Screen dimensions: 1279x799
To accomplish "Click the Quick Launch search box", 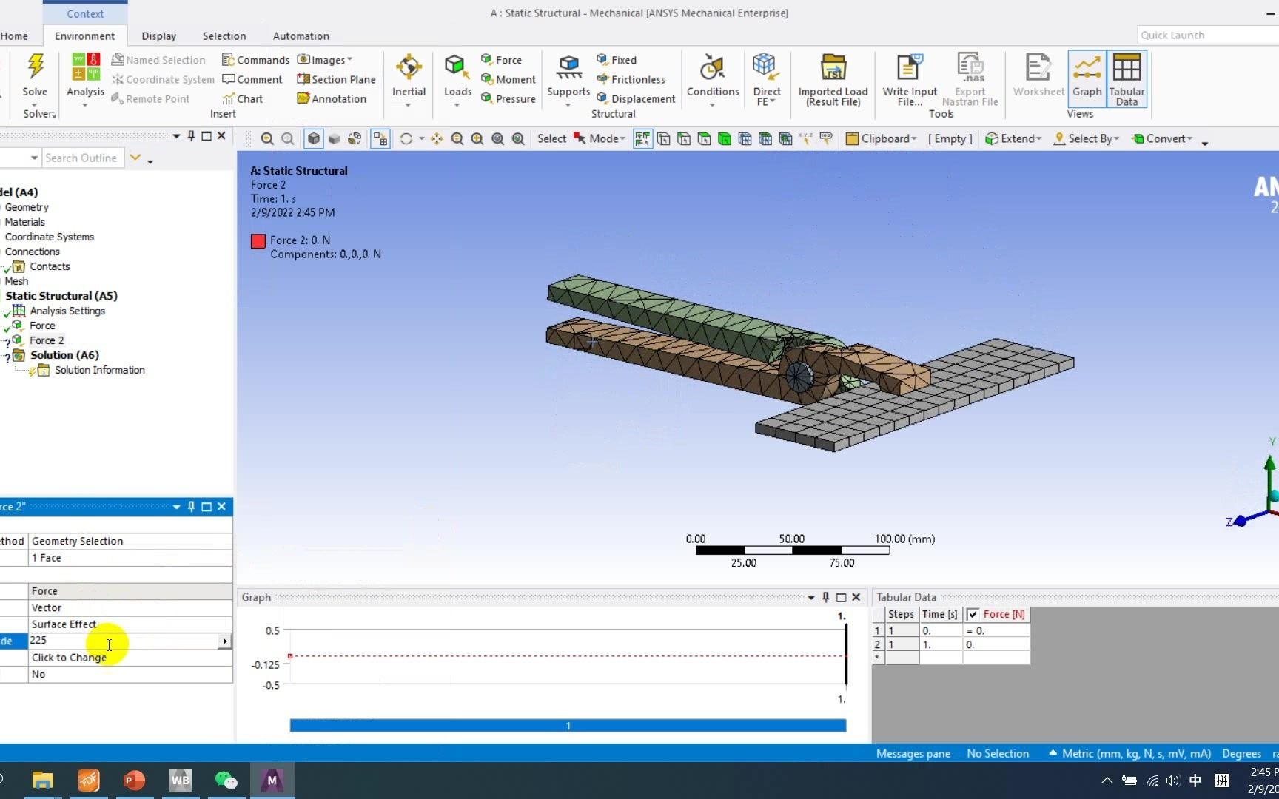I will (x=1208, y=35).
